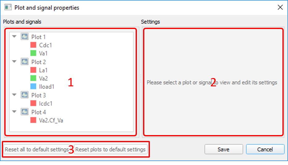Collapse the Plot 2 tree node
Image resolution: width=288 pixels, height=165 pixels.
(14, 62)
